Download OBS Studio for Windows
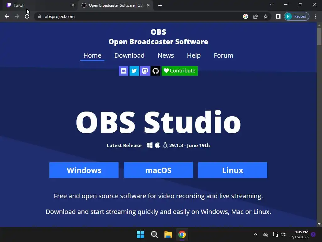 (84, 170)
